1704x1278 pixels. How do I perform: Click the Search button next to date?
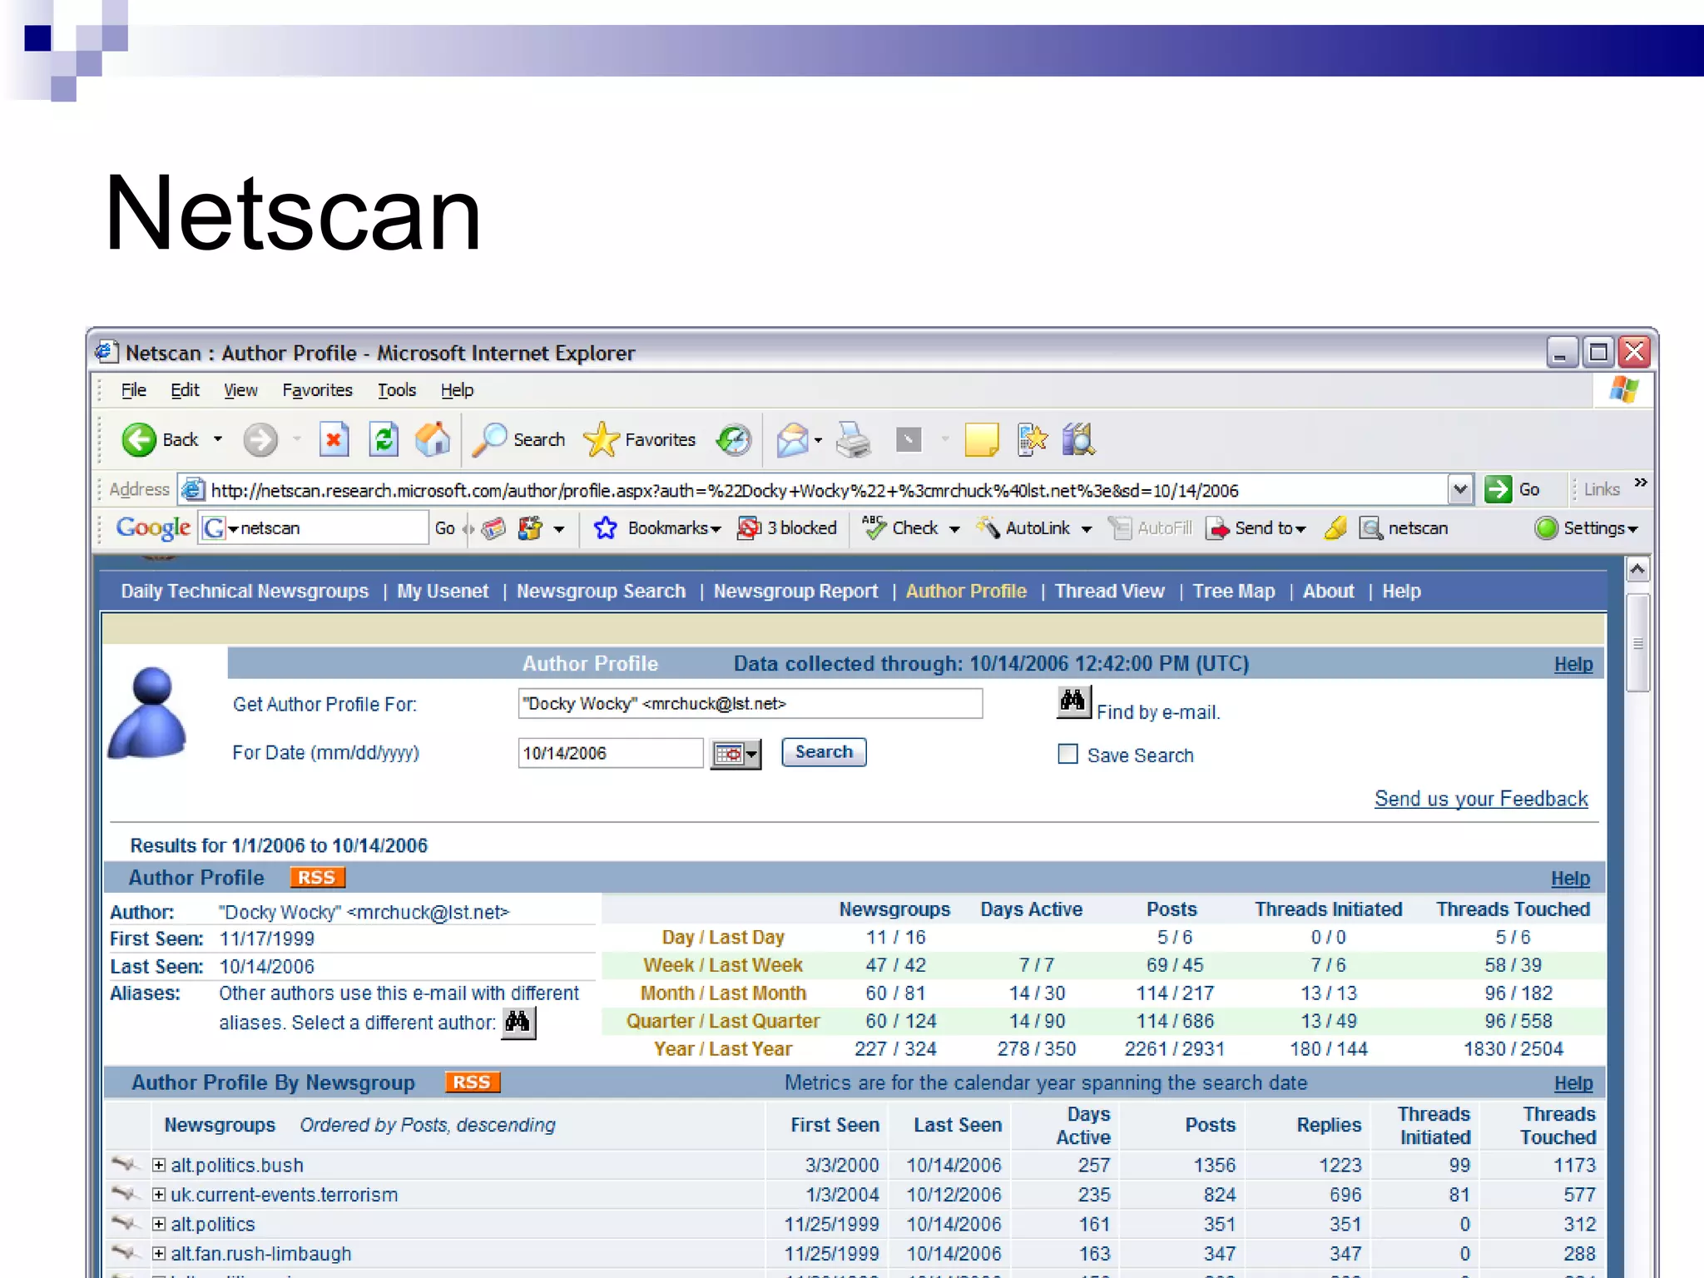pos(824,752)
